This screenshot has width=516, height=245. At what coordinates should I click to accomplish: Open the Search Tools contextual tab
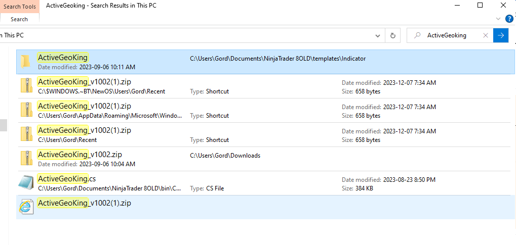[x=20, y=6]
